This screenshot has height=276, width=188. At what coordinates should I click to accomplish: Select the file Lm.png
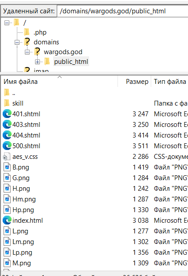[23, 242]
